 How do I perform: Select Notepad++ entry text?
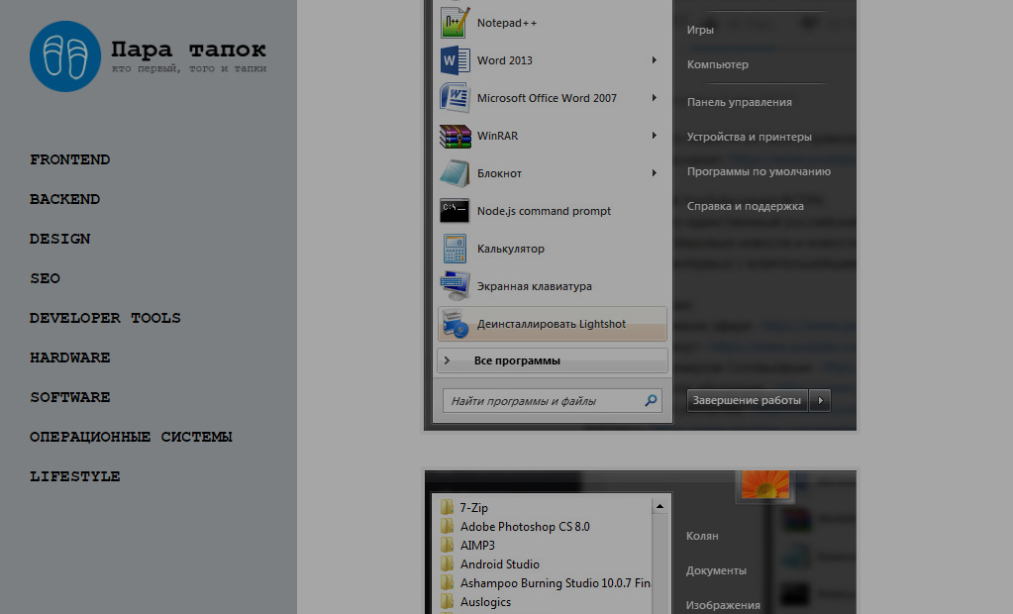point(507,23)
